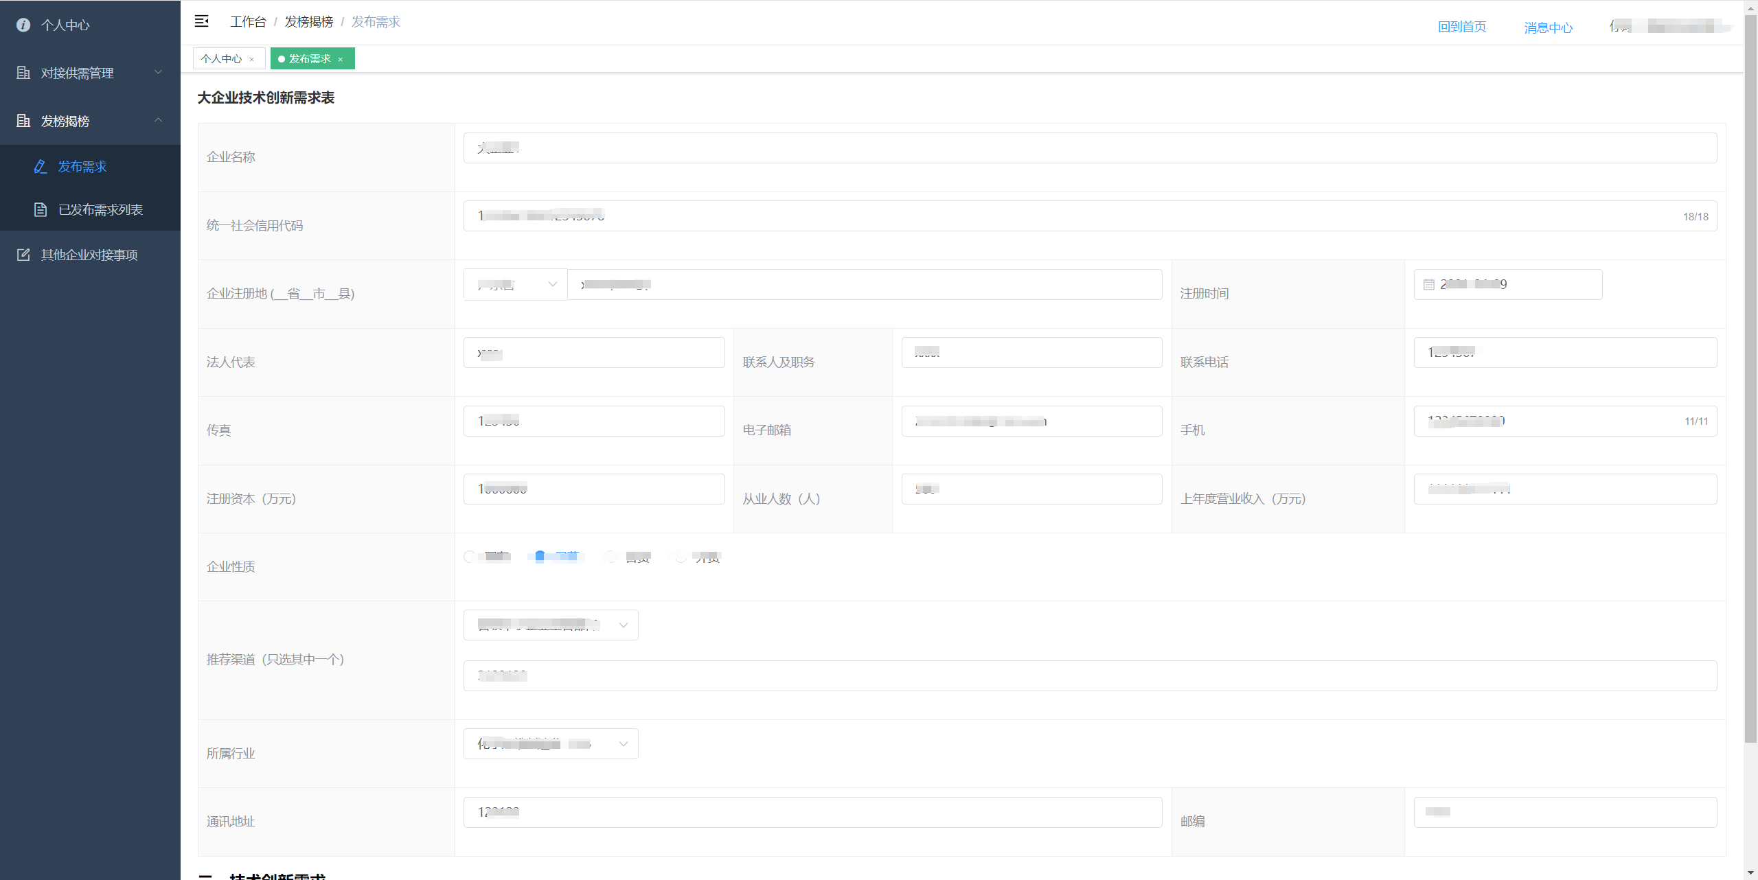Select the fourth 企业性质 radio option
Viewport: 1758px width, 880px height.
click(680, 557)
